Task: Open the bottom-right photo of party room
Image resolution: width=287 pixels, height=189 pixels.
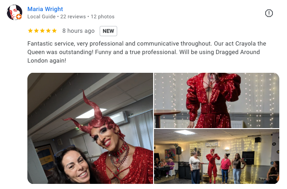Action: [216, 157]
